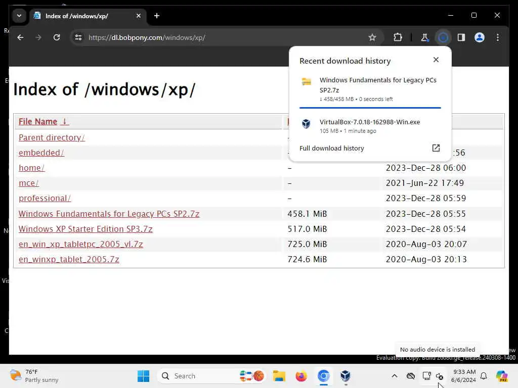Viewport: 518px width, 388px height.
Task: Click the VirtualBox installer file icon
Action: pyautogui.click(x=306, y=124)
